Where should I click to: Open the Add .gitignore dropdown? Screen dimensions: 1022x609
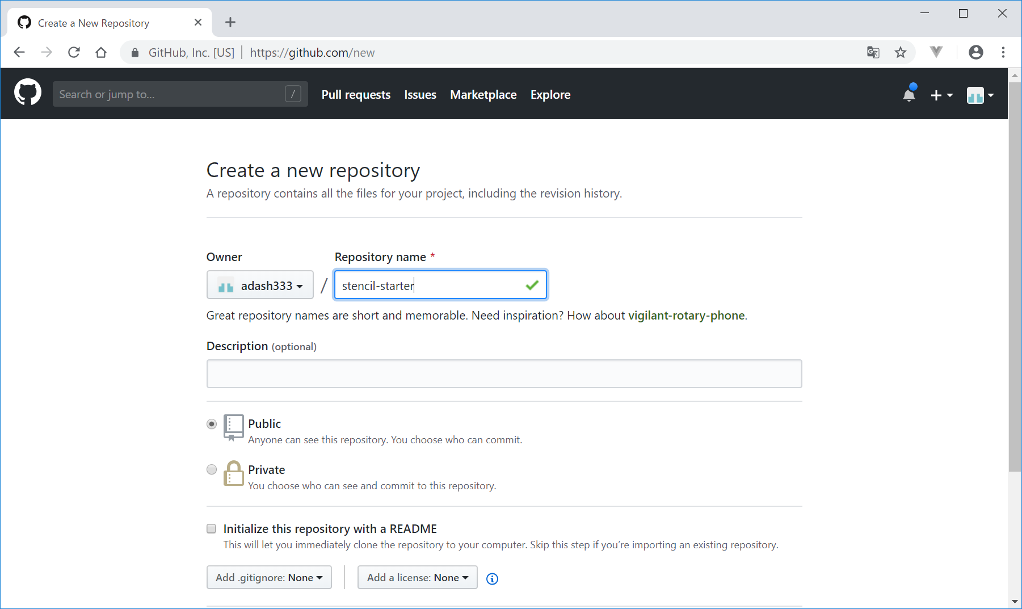coord(269,577)
